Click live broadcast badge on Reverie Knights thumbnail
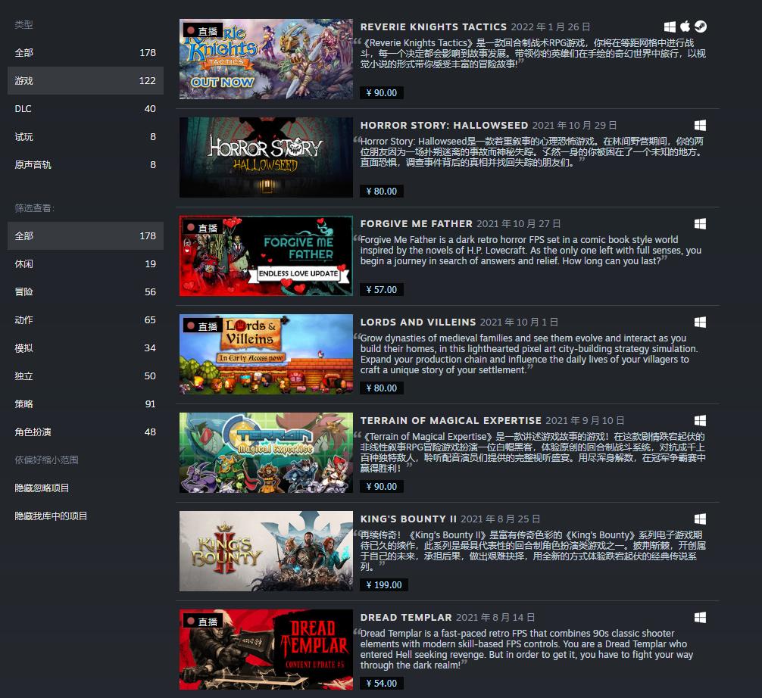This screenshot has width=762, height=698. [x=203, y=30]
